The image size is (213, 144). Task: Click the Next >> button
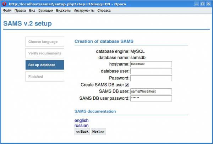coord(98,132)
